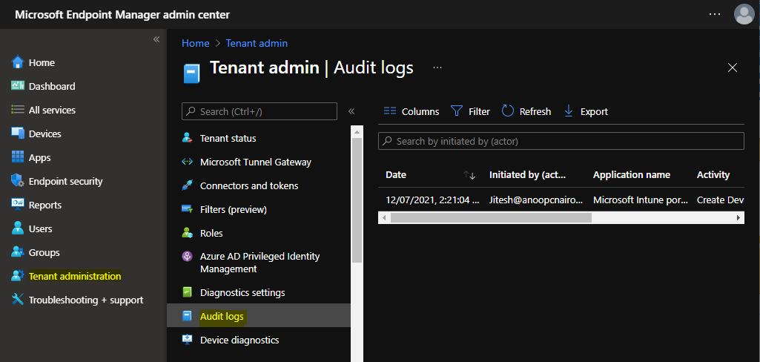Click the Connectors and tokens plug icon
The width and height of the screenshot is (760, 362).
tap(187, 185)
